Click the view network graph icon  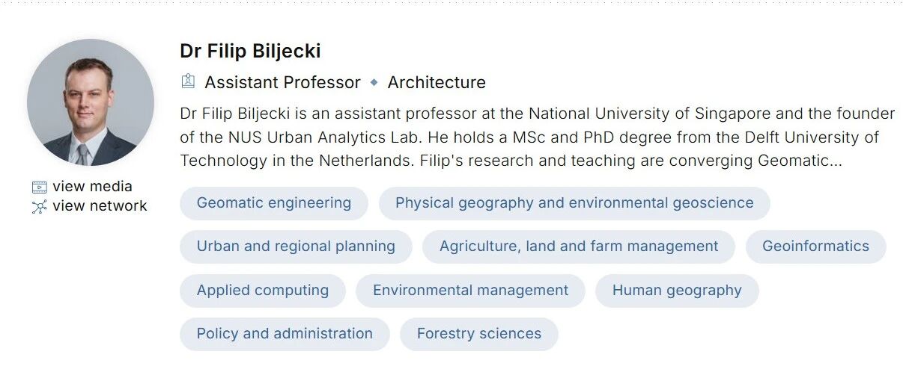(x=39, y=206)
